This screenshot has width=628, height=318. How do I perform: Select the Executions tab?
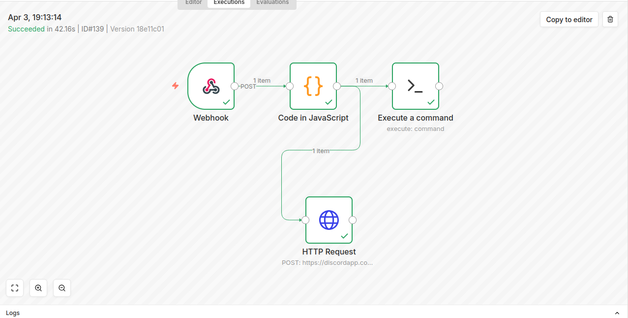(x=229, y=2)
